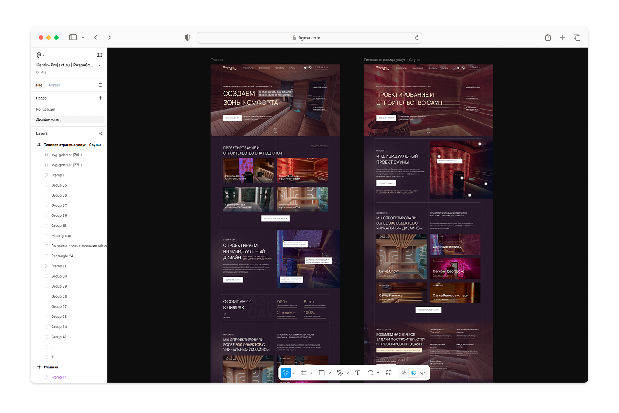Viewport: 619px width, 413px height.
Task: Go forward in Safari
Action: tap(109, 37)
